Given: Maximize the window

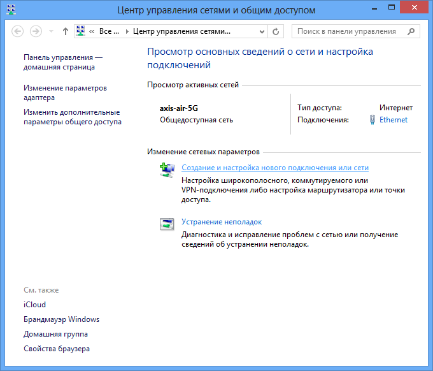Looking at the screenshot, I should [392, 8].
